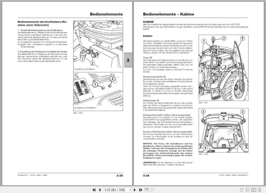Screen dimensions: 266x193
Task: Click the Ausstattung mit Plattform illustration
Action: (x=98, y=92)
